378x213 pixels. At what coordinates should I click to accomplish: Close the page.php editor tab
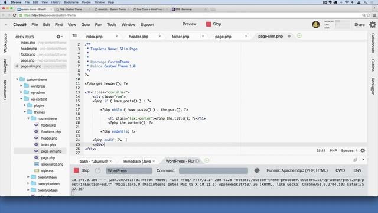[x=246, y=36]
